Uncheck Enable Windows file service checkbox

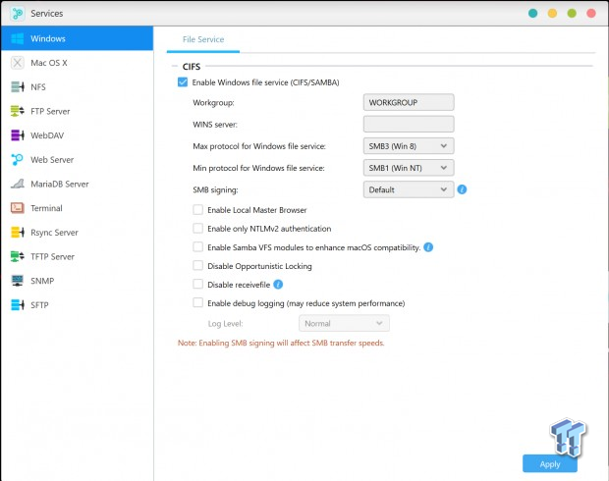(x=183, y=82)
